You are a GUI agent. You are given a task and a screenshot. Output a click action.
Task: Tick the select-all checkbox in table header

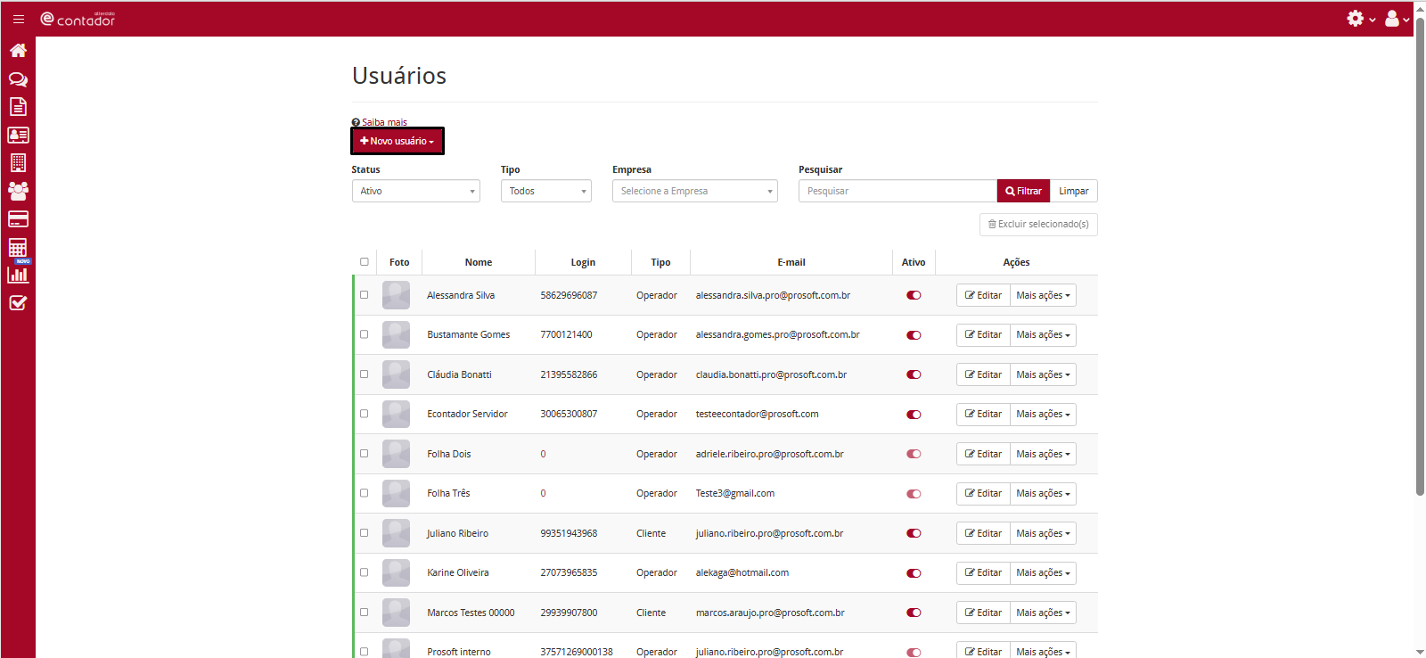click(x=364, y=262)
